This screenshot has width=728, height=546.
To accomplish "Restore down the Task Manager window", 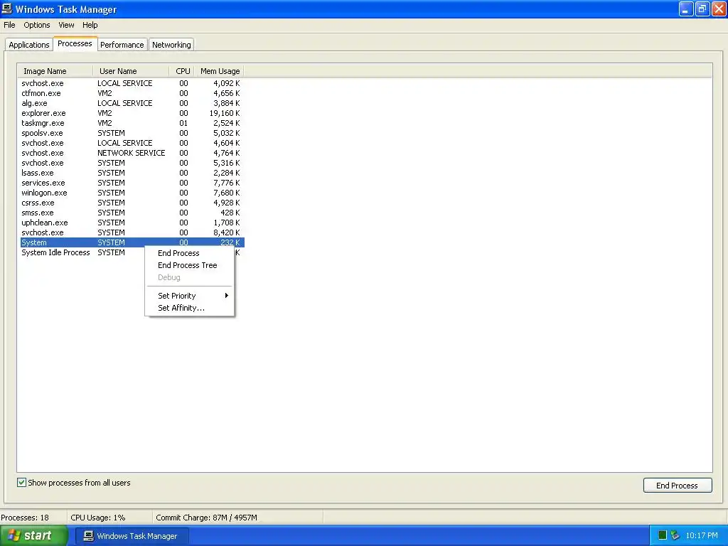I will coord(702,9).
